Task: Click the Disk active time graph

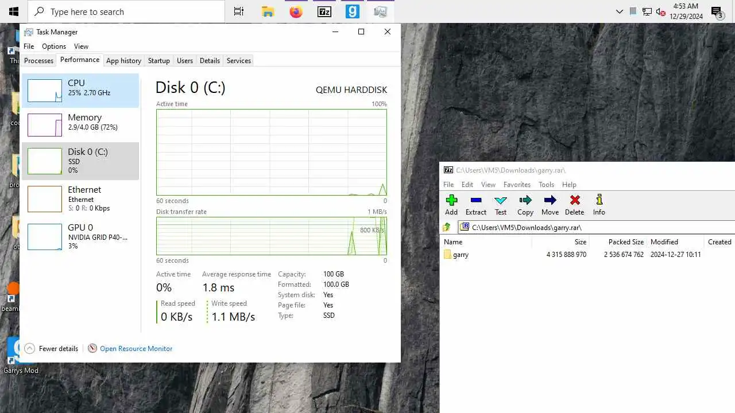Action: pyautogui.click(x=272, y=152)
